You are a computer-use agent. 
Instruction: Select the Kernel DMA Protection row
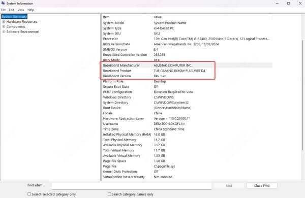187,172
